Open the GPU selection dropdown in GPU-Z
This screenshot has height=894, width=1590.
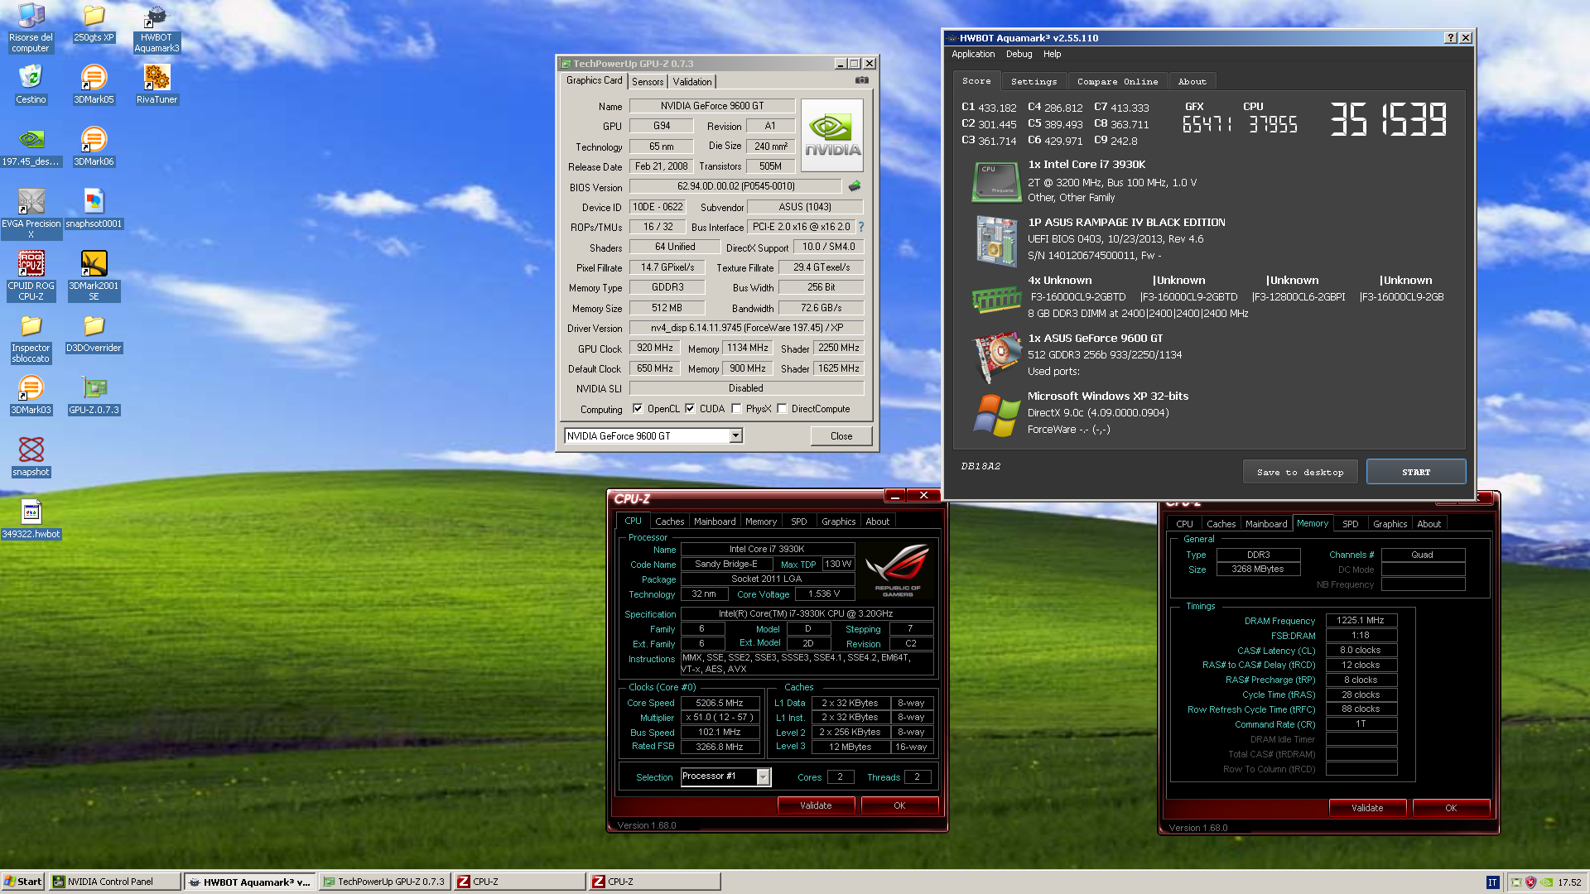735,436
